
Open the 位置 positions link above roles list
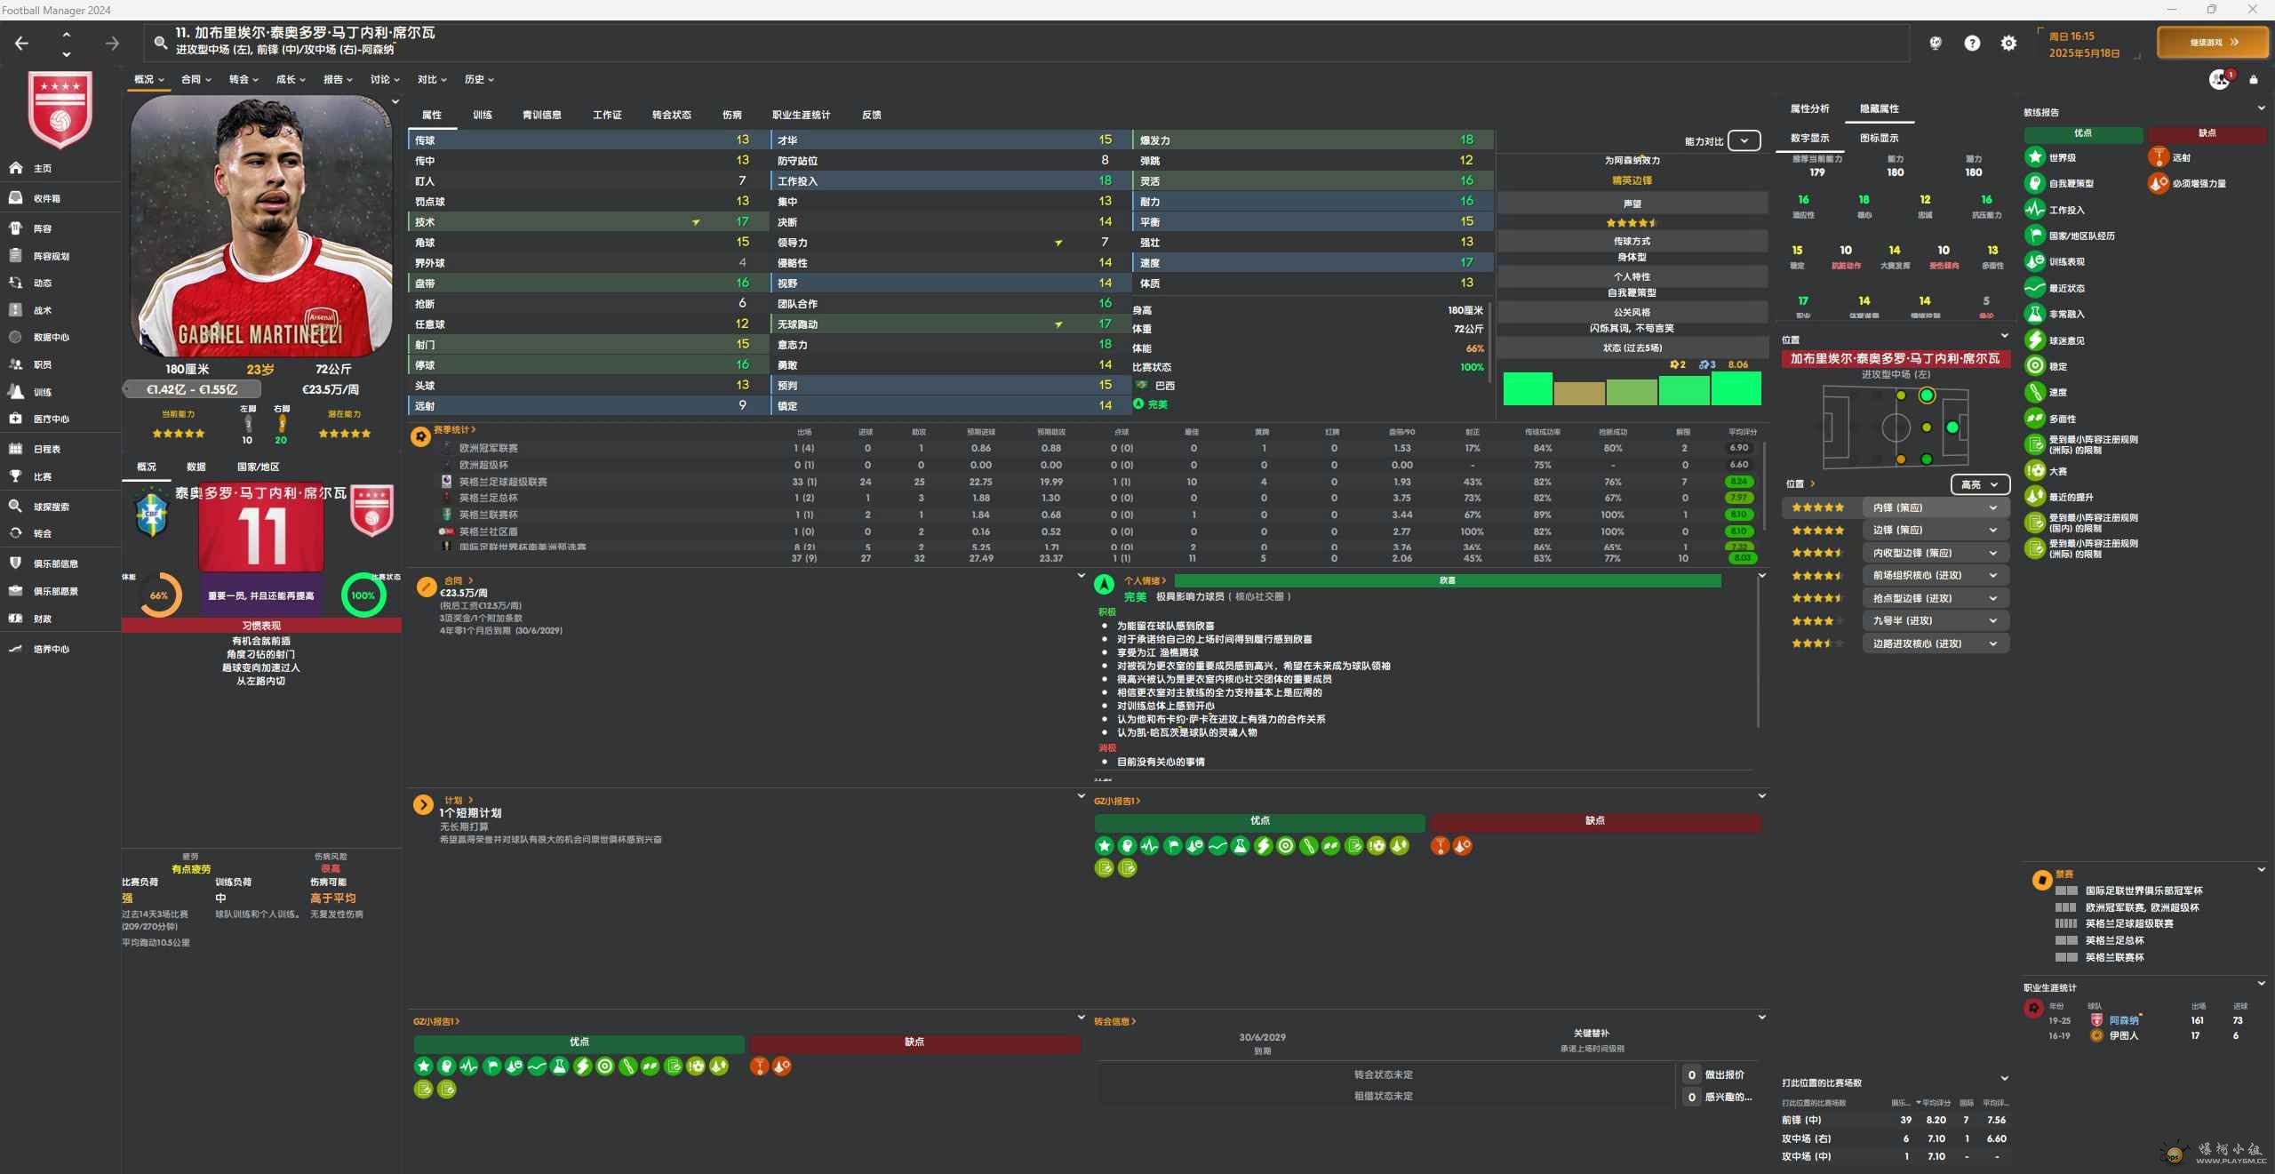[1800, 483]
